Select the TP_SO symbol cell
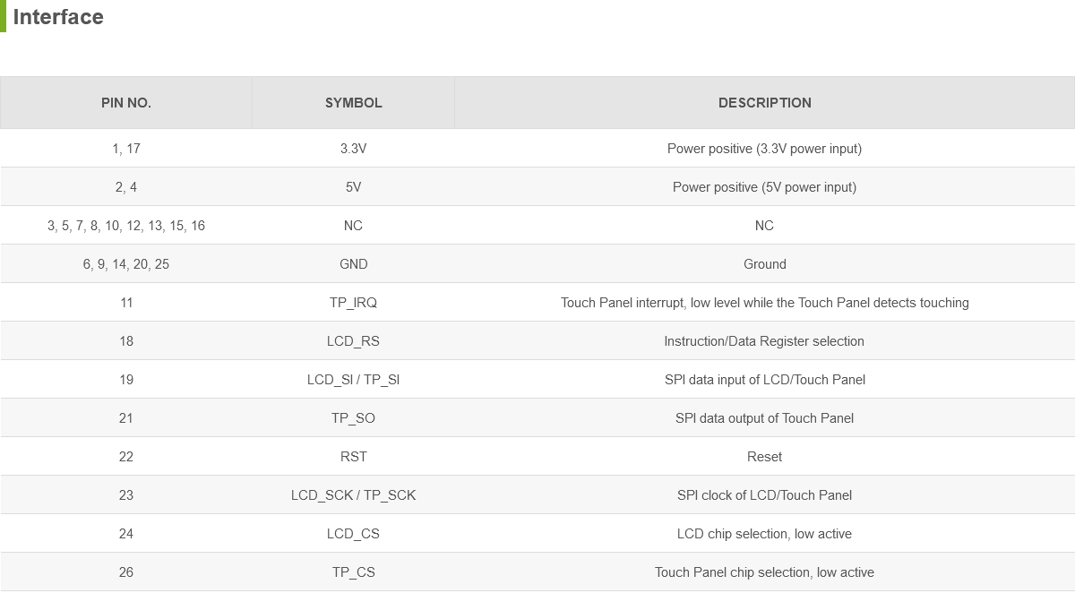 click(x=353, y=418)
